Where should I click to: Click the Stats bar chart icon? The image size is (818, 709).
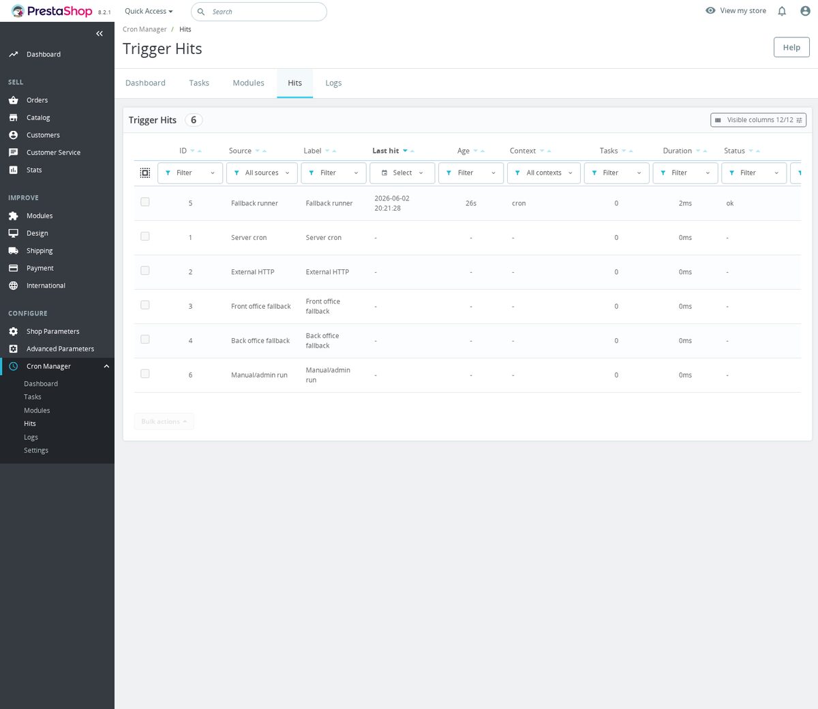point(13,170)
